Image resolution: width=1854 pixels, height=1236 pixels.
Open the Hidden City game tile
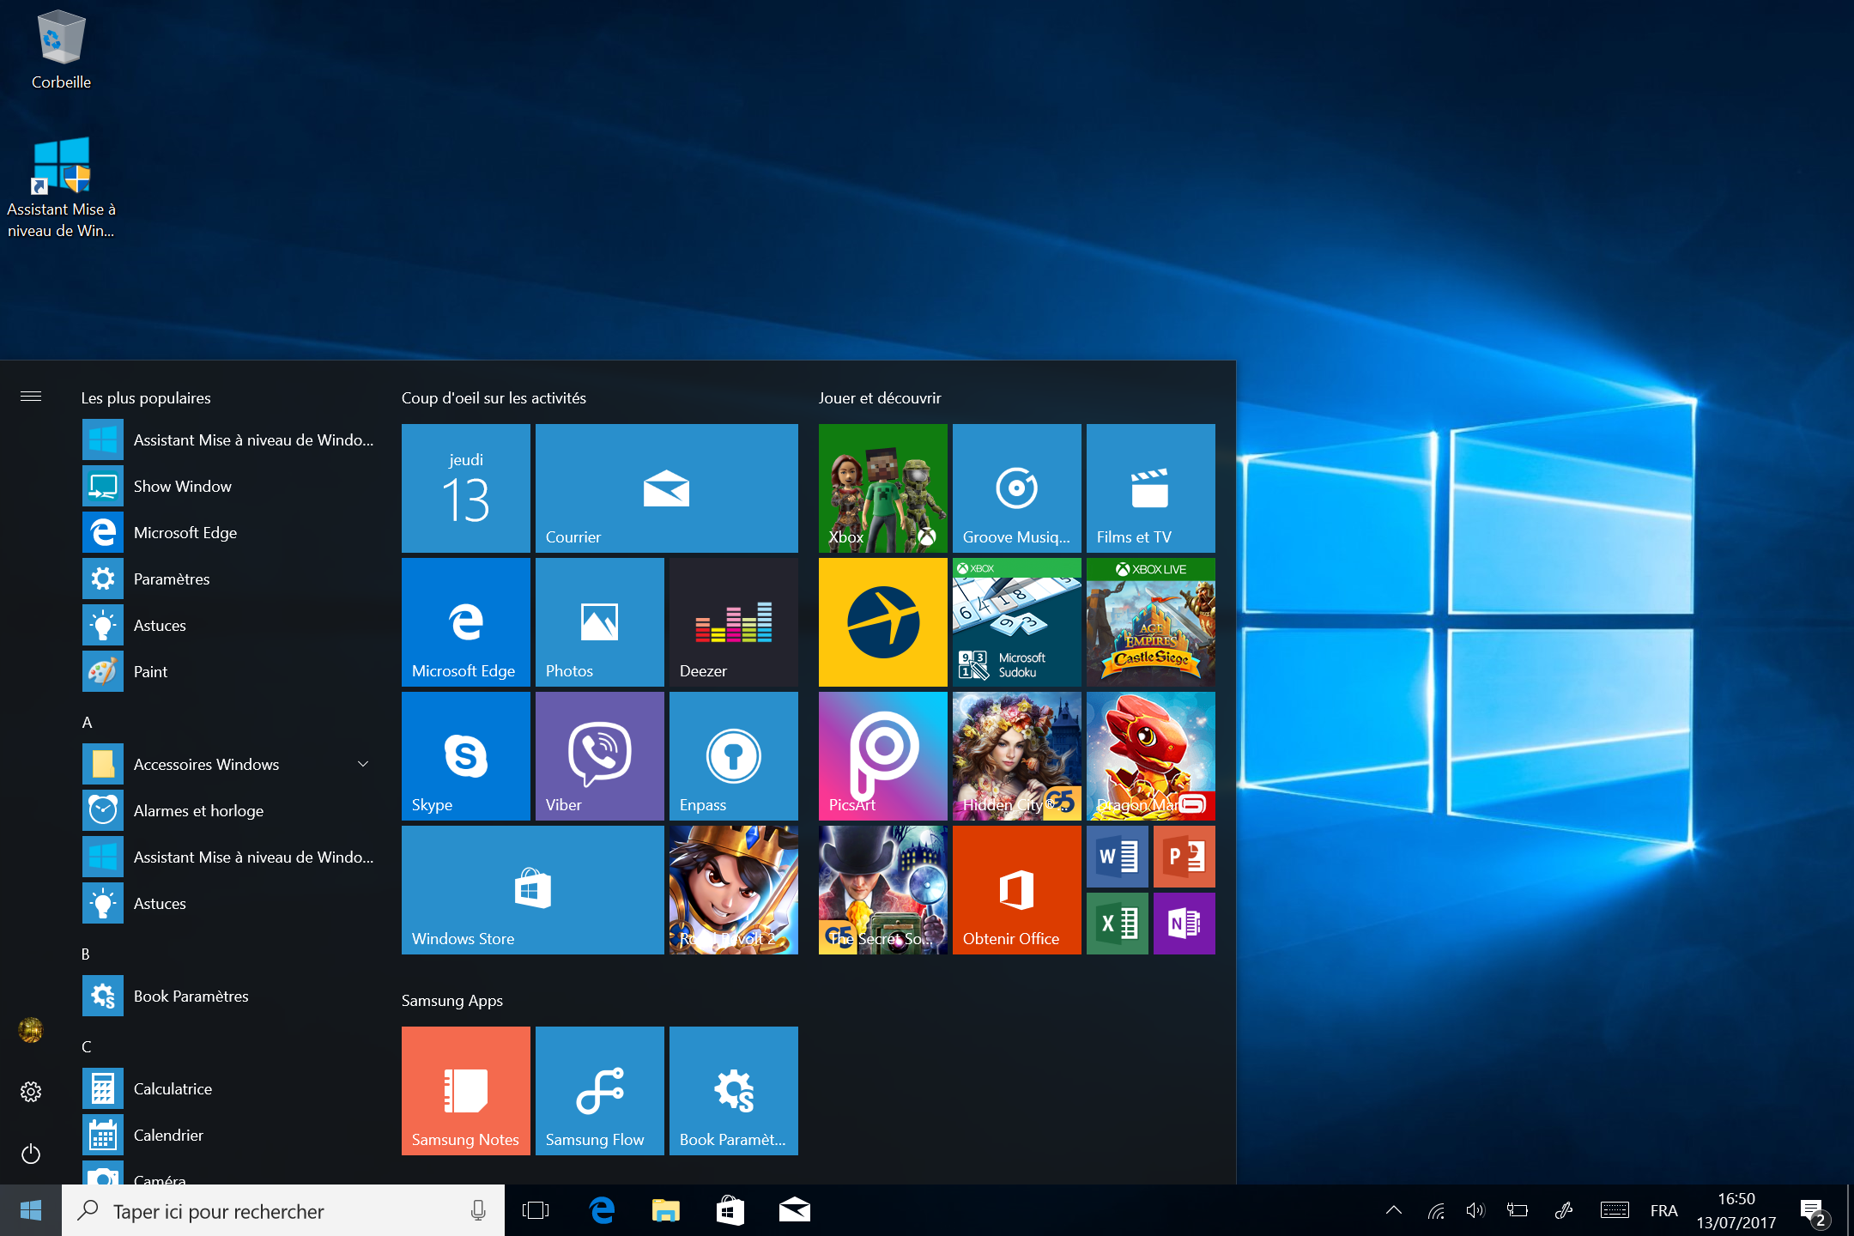(1016, 755)
